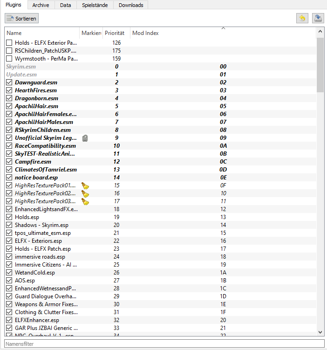
Task: Uncheck Campfire.esm plugin
Action: (9, 162)
